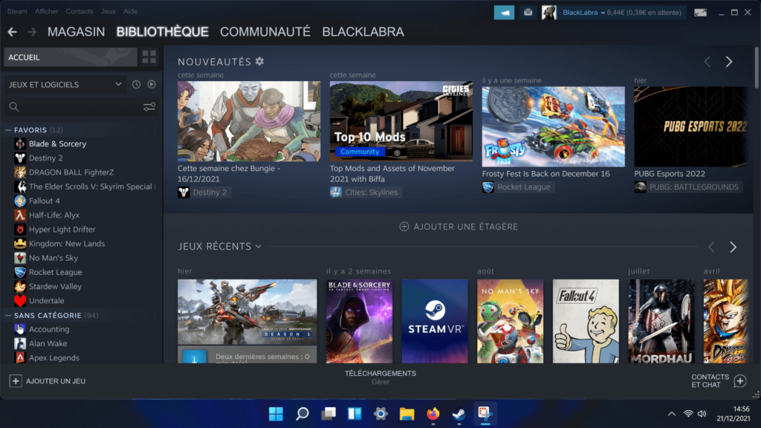761x428 pixels.
Task: Open the Steam menu
Action: click(x=17, y=11)
